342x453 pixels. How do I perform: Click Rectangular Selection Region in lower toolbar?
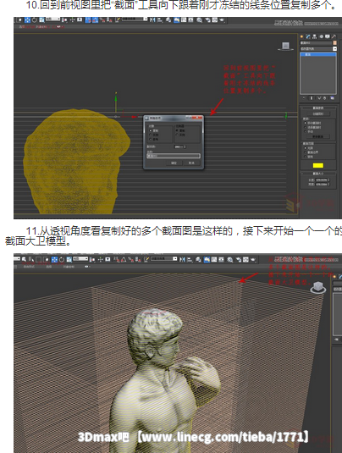coord(38,259)
